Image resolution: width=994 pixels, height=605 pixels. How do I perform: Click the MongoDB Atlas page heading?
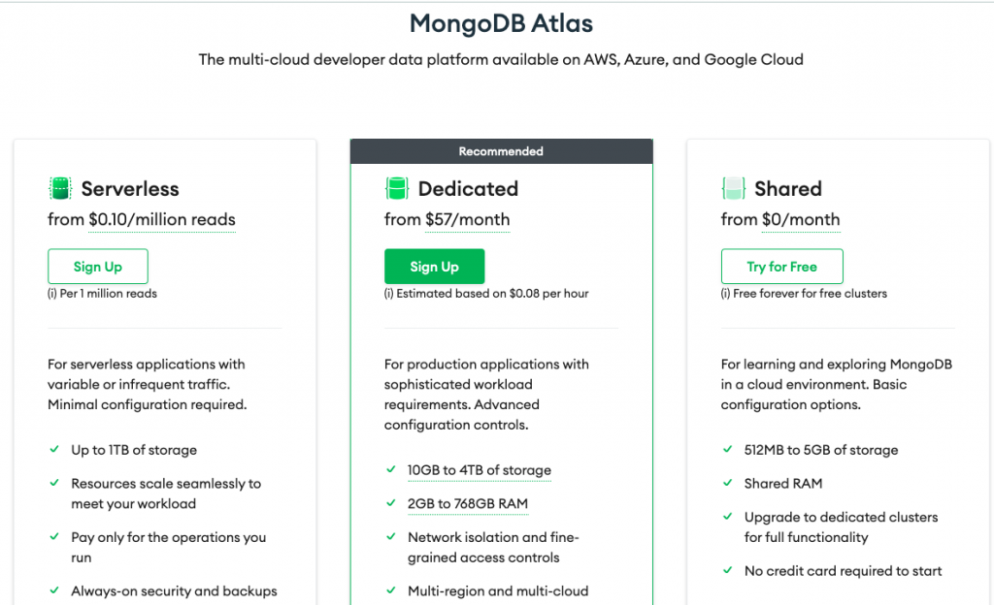pos(502,24)
